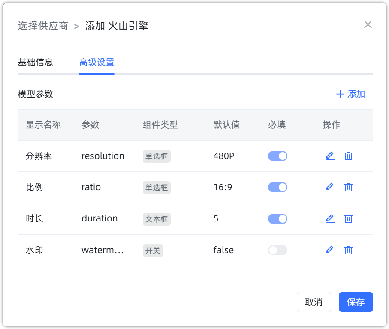Switch to the 基础信息 tab
The image size is (389, 329).
click(x=35, y=62)
